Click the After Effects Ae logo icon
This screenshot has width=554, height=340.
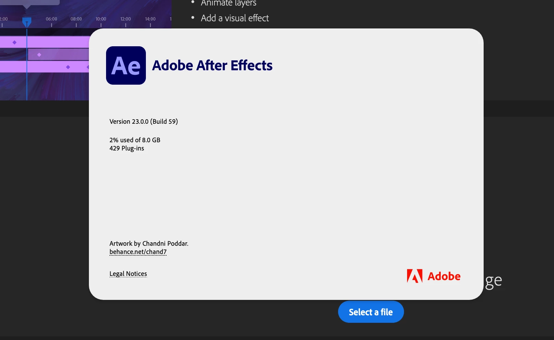[126, 65]
